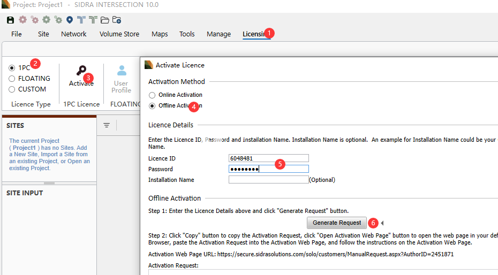This screenshot has width=498, height=275.
Task: Click the folder with plus icon
Action: point(117,20)
